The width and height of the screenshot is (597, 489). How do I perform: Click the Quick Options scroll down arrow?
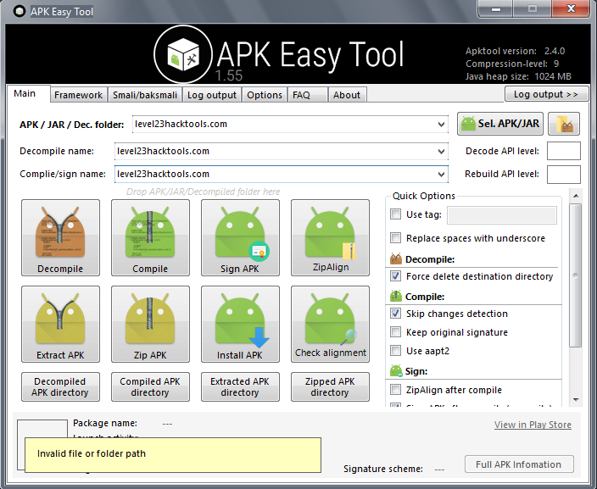[576, 400]
